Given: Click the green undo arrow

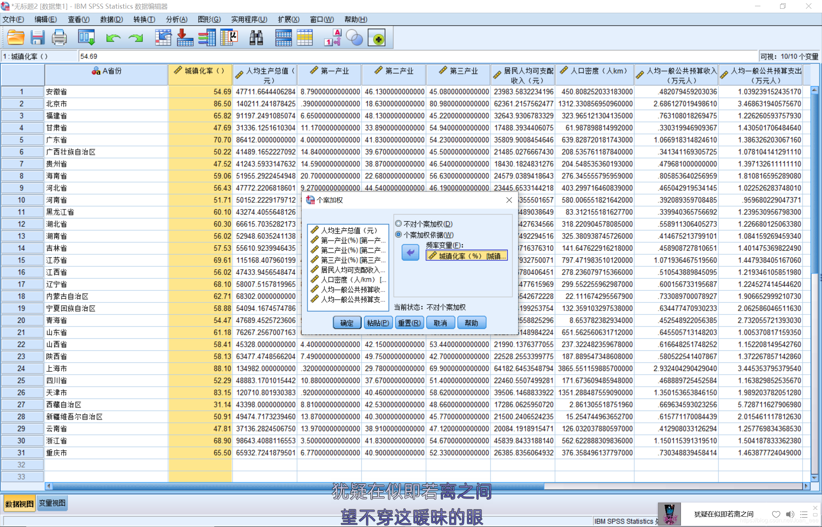Looking at the screenshot, I should 113,38.
